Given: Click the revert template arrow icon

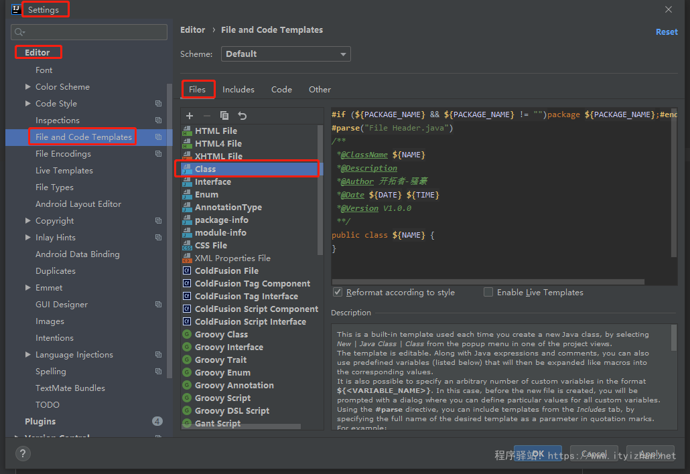Looking at the screenshot, I should tap(242, 116).
